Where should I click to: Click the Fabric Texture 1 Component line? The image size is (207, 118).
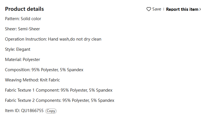[x=58, y=90]
